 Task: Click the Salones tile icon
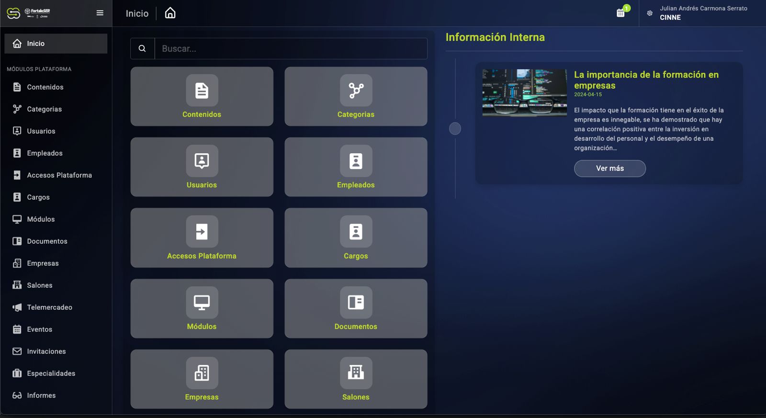356,373
